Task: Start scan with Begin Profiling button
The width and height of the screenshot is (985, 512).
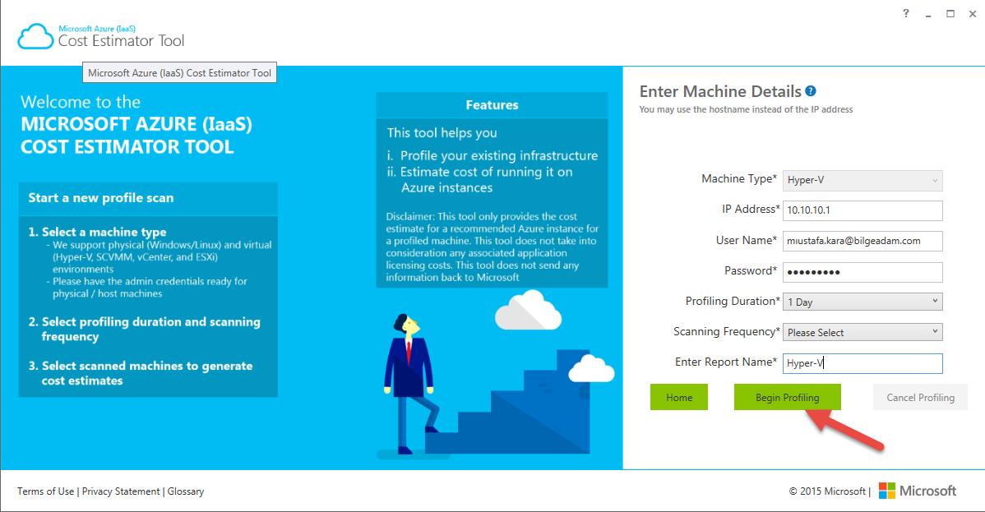Action: 787,397
